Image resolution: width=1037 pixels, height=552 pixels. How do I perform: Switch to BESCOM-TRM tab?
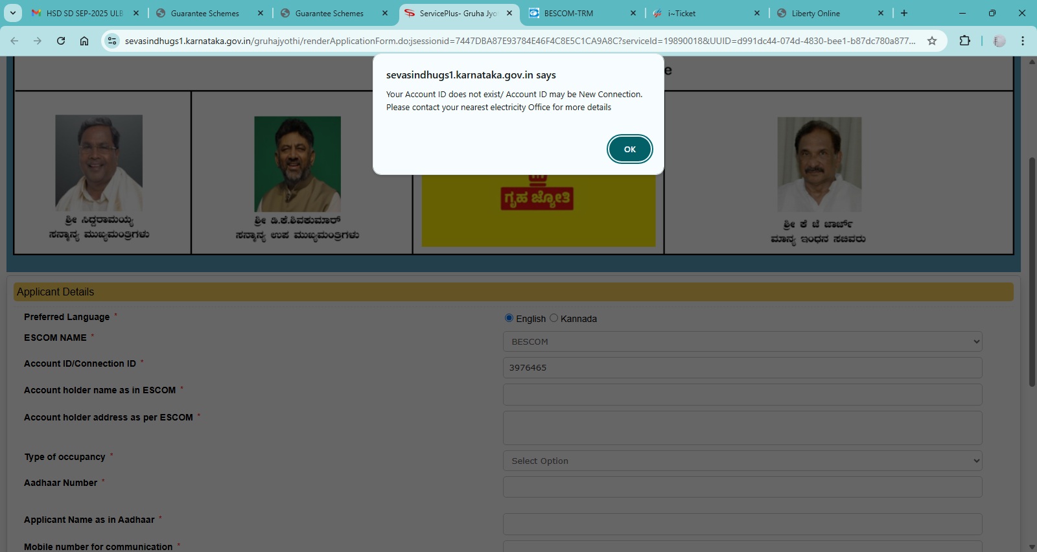tap(568, 13)
